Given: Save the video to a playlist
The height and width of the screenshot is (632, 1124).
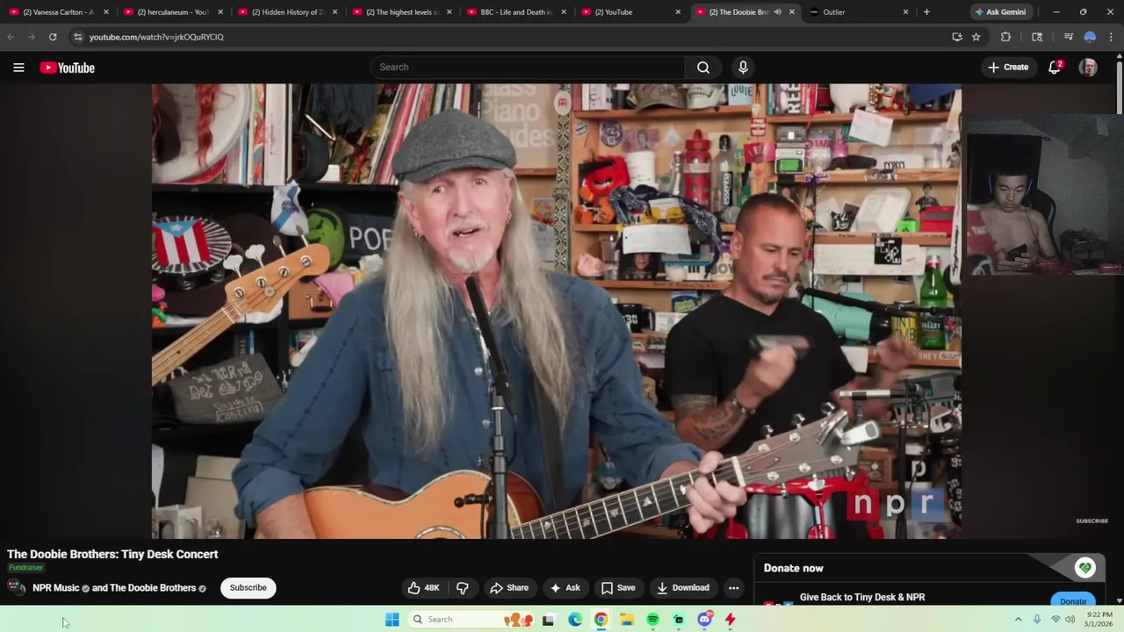Looking at the screenshot, I should pos(618,588).
